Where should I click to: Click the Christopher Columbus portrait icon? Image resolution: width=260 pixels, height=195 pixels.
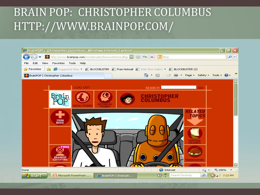click(x=127, y=99)
